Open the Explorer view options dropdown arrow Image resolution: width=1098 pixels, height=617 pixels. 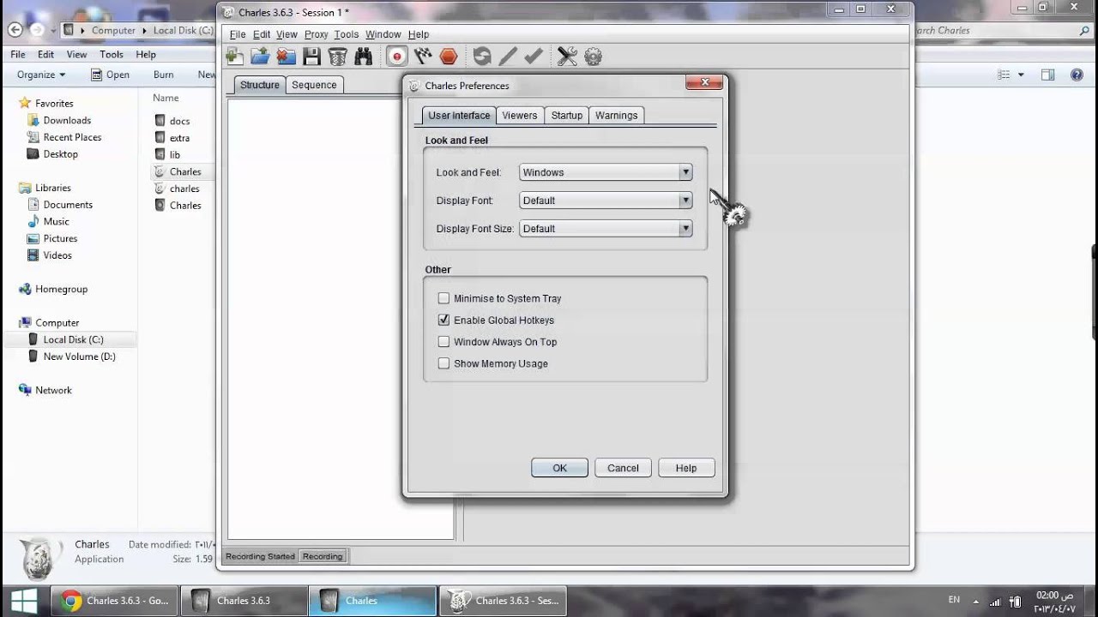pos(1021,75)
